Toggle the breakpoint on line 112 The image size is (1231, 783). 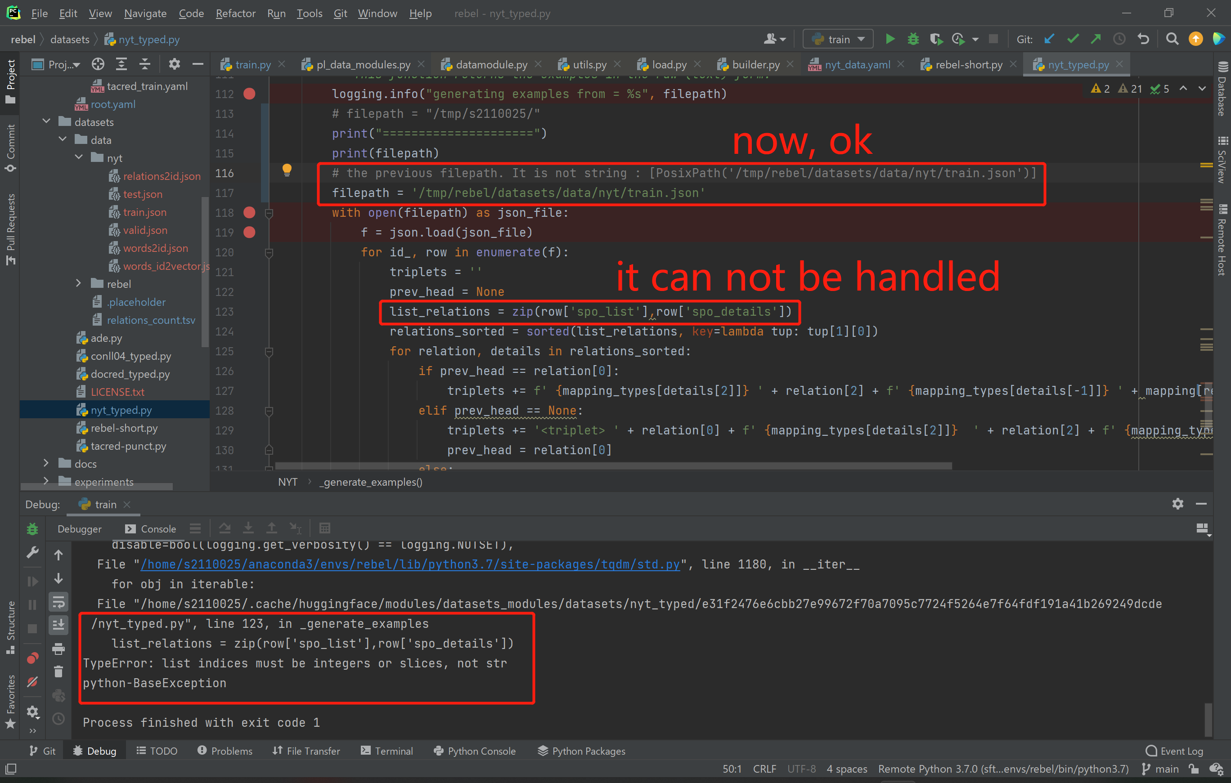249,94
